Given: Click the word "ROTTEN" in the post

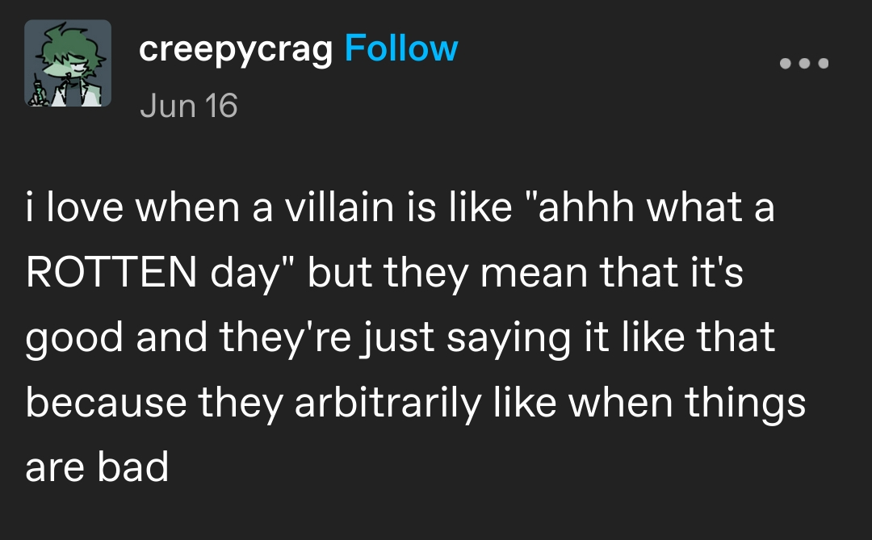Looking at the screenshot, I should [110, 274].
